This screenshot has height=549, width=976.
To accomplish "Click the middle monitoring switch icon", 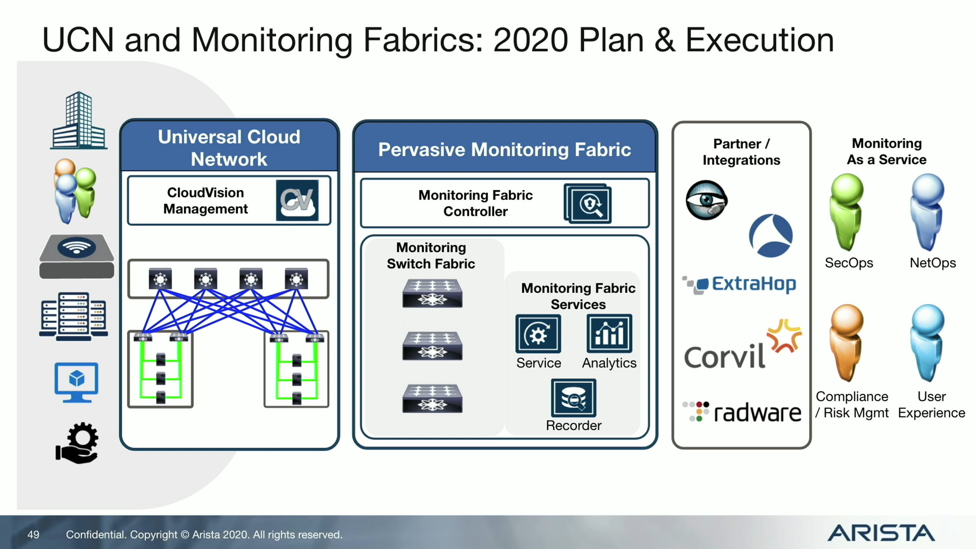I will click(x=432, y=346).
